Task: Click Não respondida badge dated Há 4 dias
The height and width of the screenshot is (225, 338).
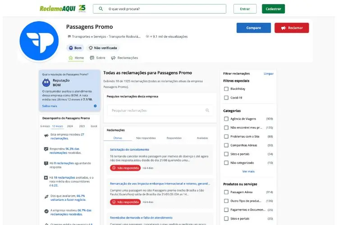Action: pyautogui.click(x=125, y=168)
